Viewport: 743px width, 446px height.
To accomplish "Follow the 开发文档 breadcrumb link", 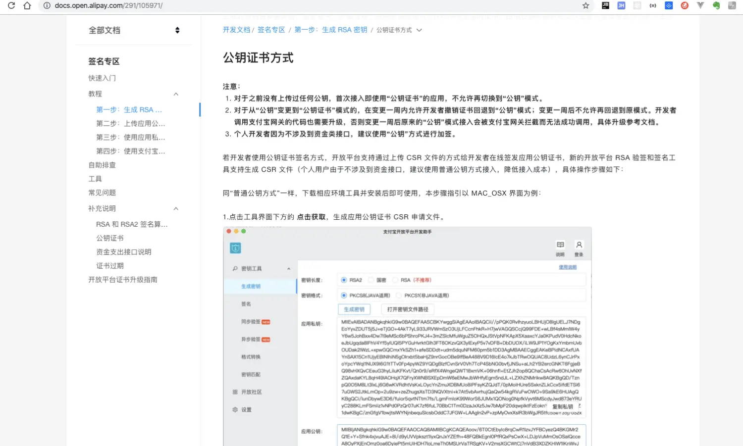I will [x=236, y=30].
